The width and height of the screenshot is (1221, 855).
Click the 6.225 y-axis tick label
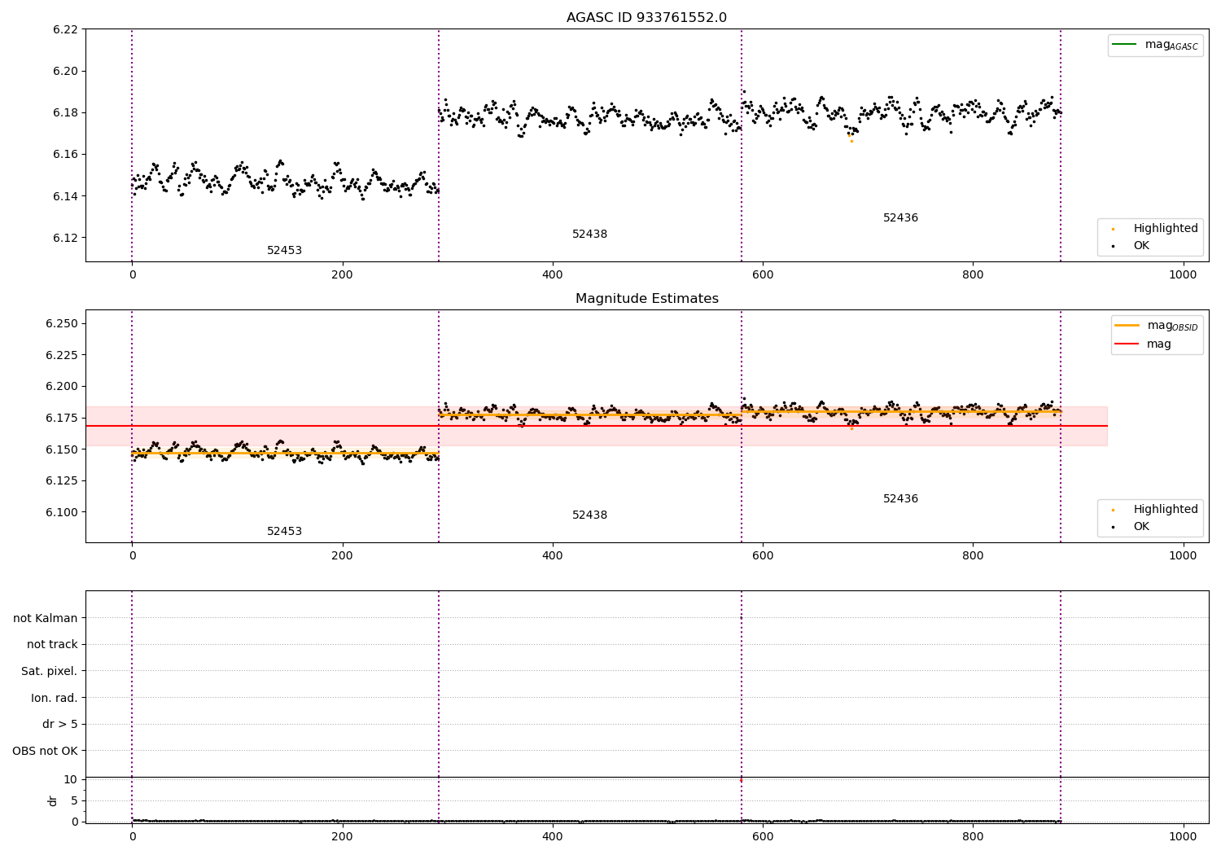coord(62,355)
